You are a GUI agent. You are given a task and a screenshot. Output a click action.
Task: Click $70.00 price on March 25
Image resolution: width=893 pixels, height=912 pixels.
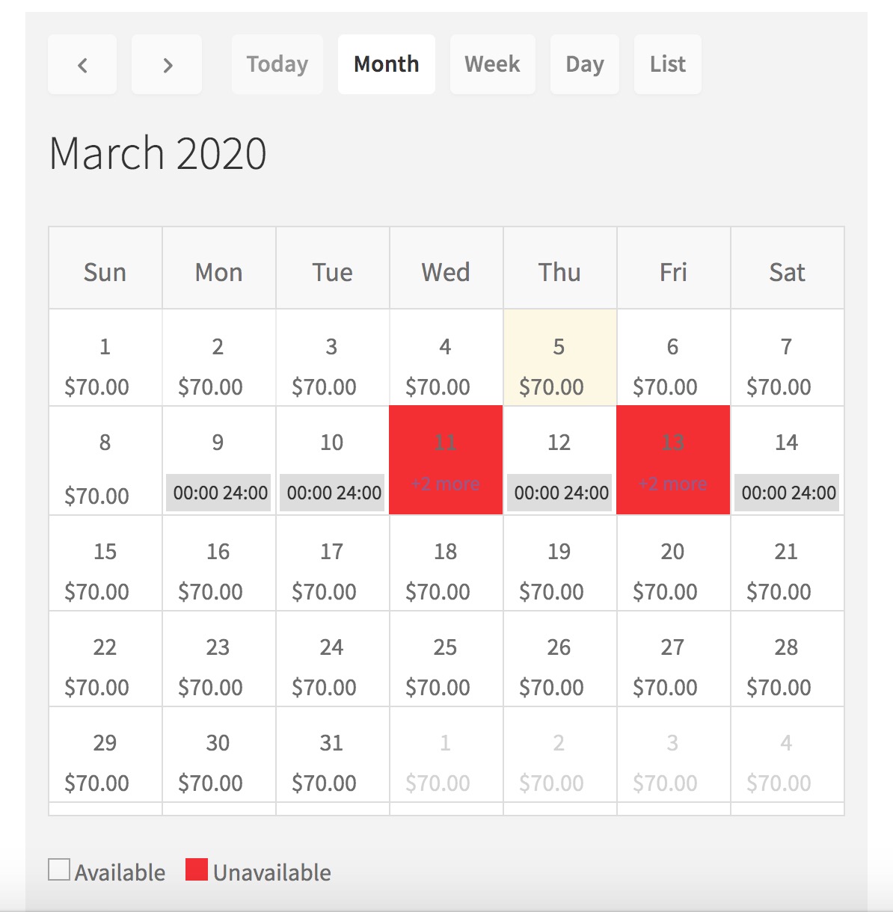pyautogui.click(x=438, y=688)
